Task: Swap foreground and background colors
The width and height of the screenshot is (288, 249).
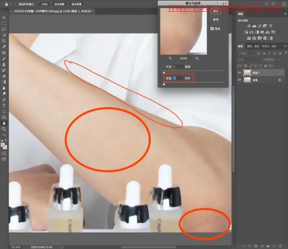Action: pos(6,140)
